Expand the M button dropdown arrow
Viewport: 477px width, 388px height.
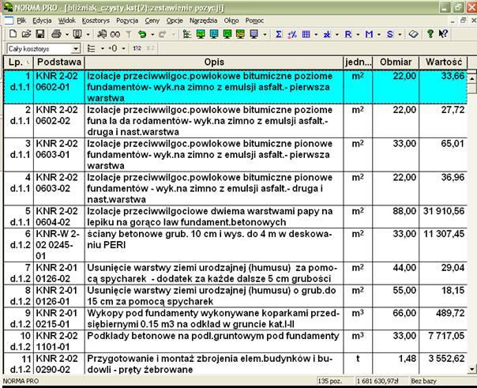click(379, 34)
